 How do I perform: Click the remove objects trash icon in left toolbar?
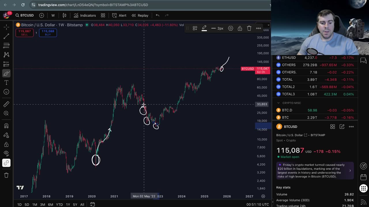6,175
